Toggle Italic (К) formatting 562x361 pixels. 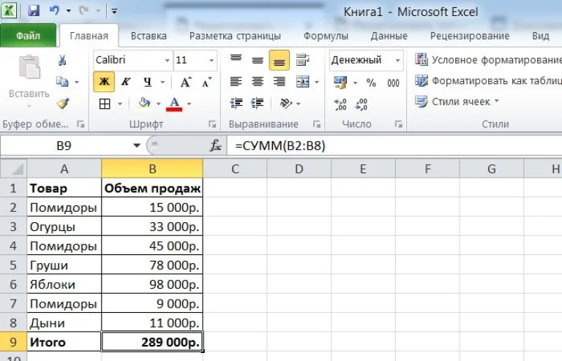point(125,82)
